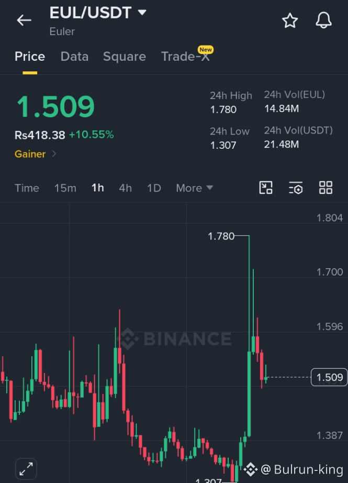Select the 15m interval
The image size is (348, 483).
(65, 188)
